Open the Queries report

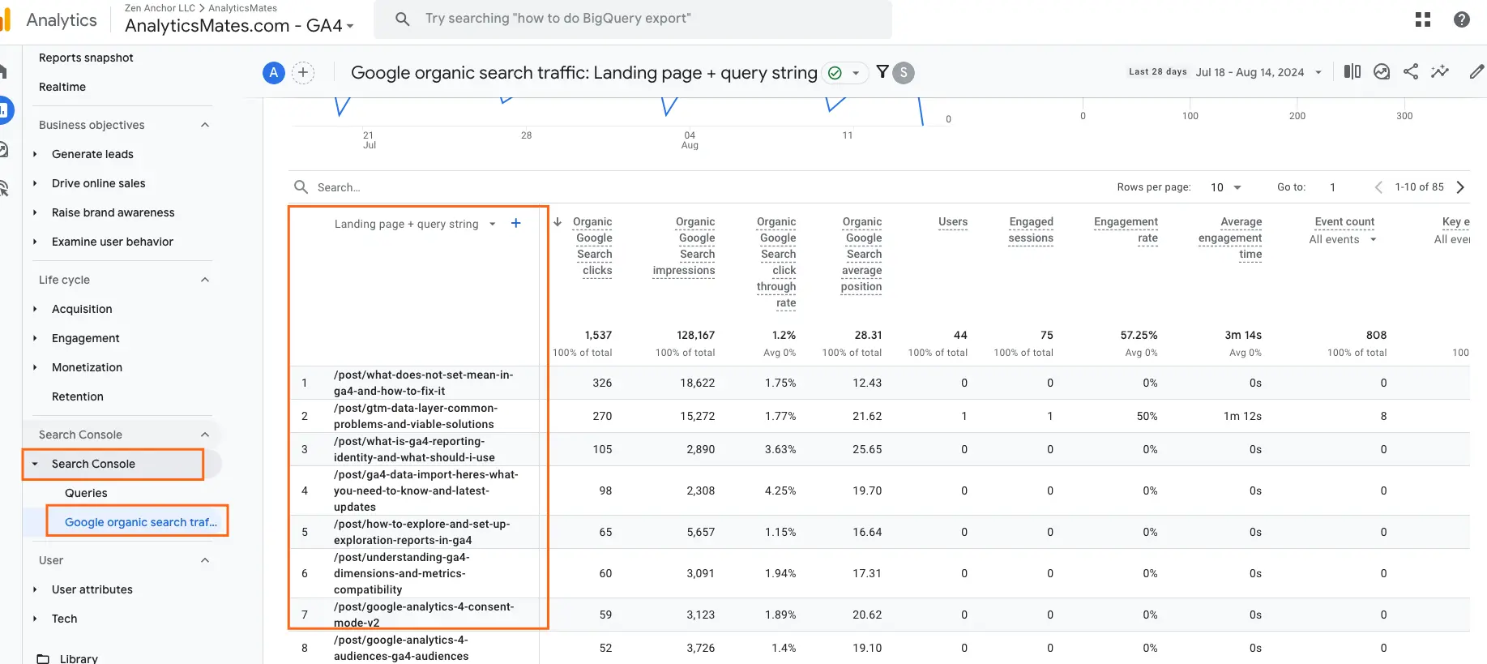[x=86, y=493]
